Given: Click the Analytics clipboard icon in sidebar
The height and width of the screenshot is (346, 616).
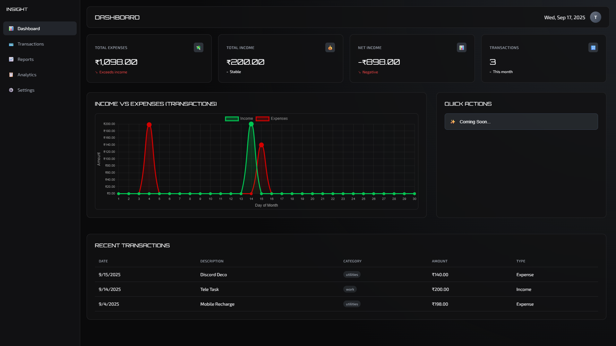Looking at the screenshot, I should (x=11, y=75).
